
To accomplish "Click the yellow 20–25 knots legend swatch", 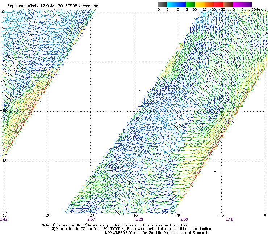I will tap(200, 4).
